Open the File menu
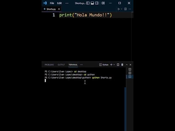The width and height of the screenshot is (175, 131). click(x=52, y=3)
